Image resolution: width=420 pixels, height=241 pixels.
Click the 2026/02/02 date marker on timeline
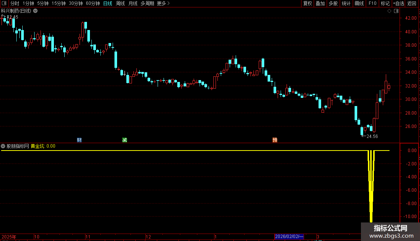pos(289,237)
